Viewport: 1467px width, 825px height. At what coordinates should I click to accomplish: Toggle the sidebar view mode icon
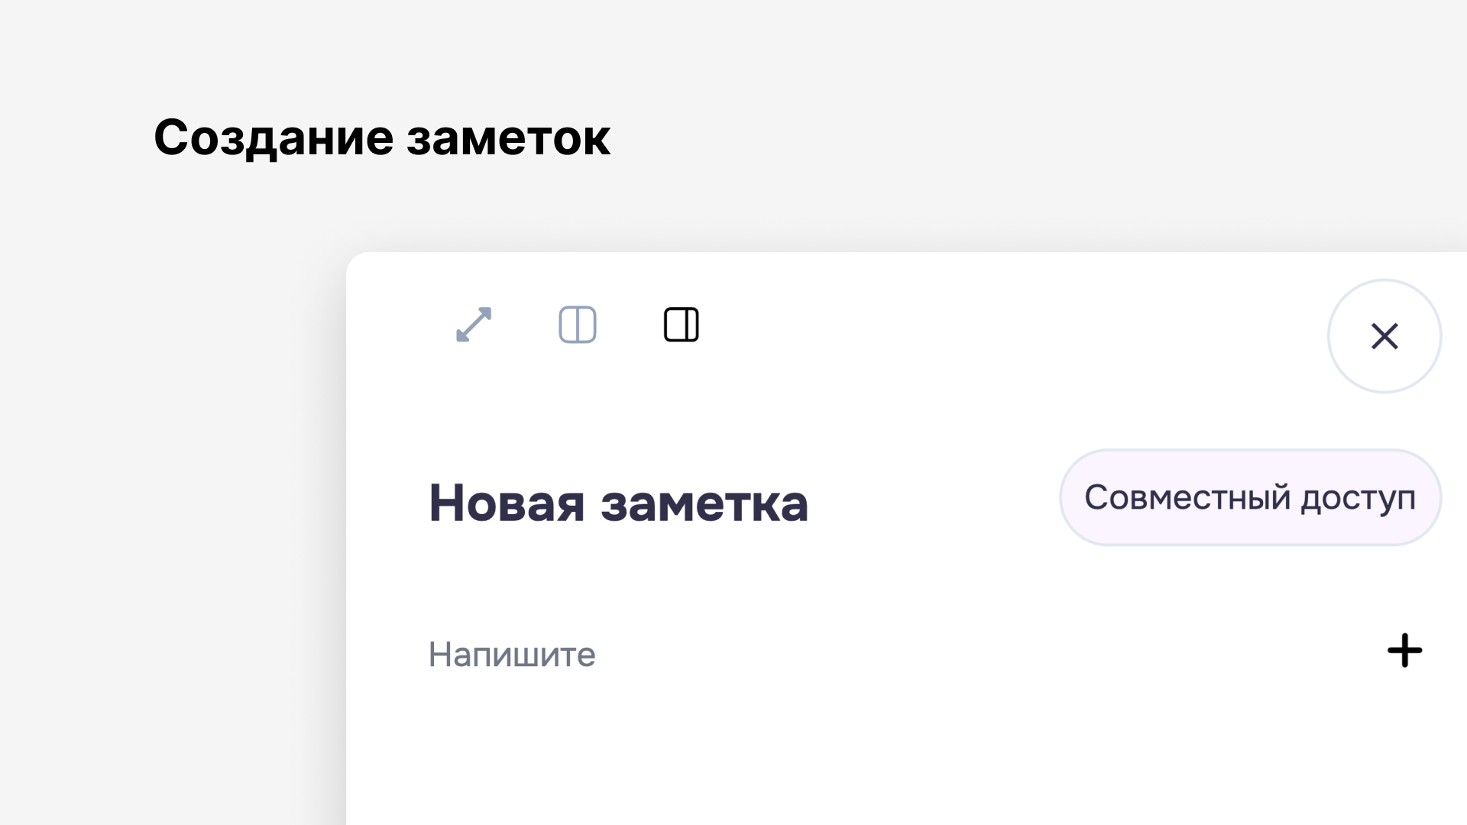click(x=682, y=325)
